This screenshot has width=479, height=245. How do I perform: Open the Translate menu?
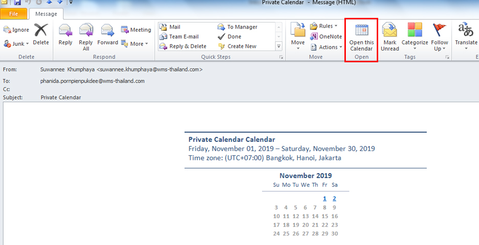pyautogui.click(x=466, y=37)
